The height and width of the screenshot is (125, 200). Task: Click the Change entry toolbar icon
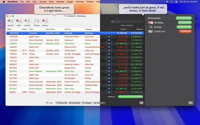tap(37, 21)
